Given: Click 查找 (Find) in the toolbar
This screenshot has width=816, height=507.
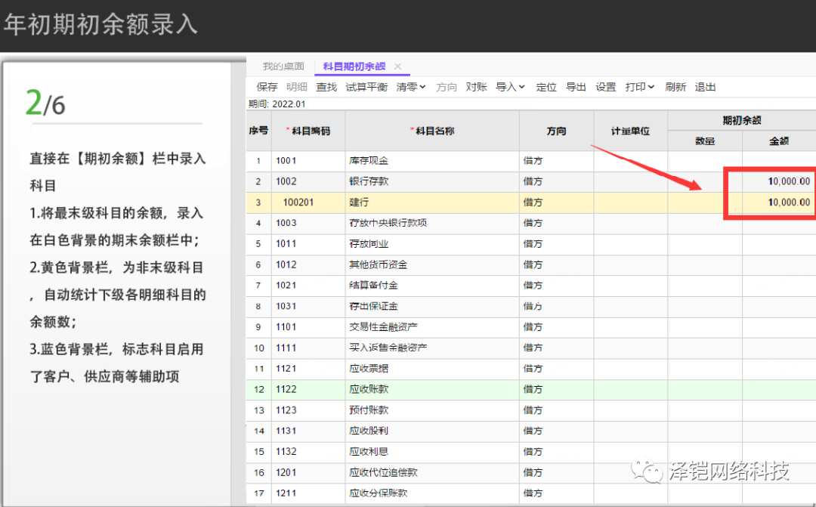Looking at the screenshot, I should [326, 88].
